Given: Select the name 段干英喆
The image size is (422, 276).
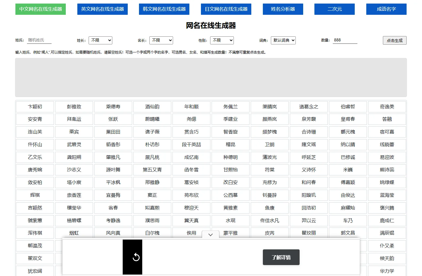Looking at the screenshot, I should [x=191, y=145].
